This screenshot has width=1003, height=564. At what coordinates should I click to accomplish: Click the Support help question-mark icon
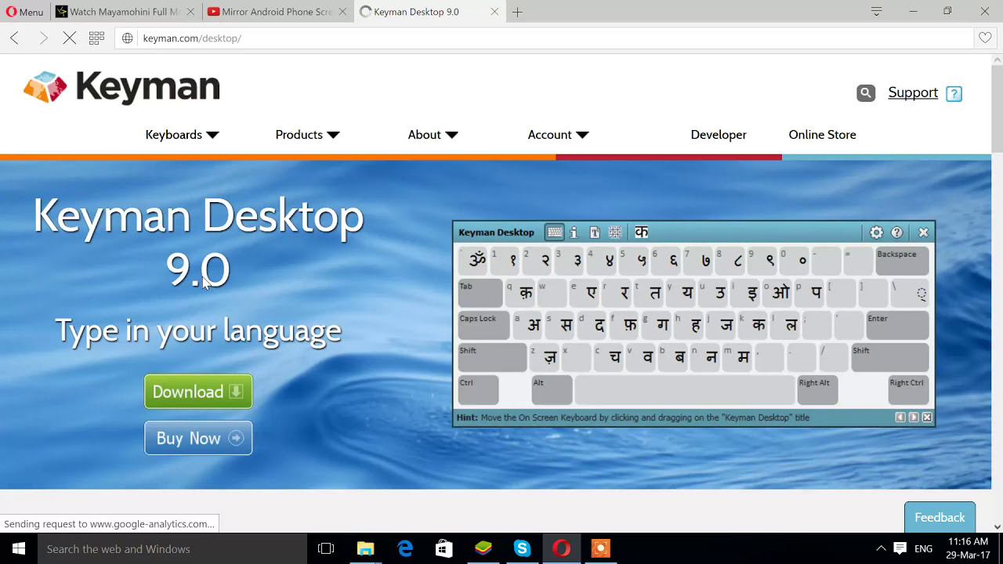[x=954, y=93]
